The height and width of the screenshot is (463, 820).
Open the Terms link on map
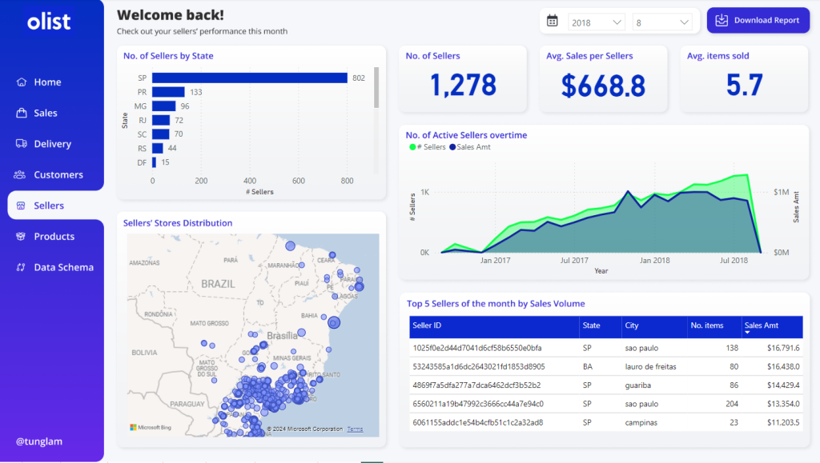coord(355,429)
